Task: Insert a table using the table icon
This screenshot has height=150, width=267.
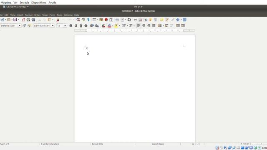Action: [x=94, y=20]
